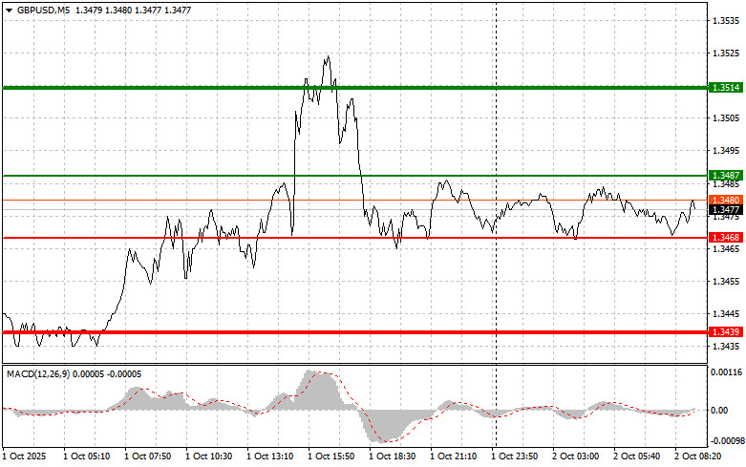
Task: Click the MACD(12,26,9) indicator label
Action: [x=38, y=374]
